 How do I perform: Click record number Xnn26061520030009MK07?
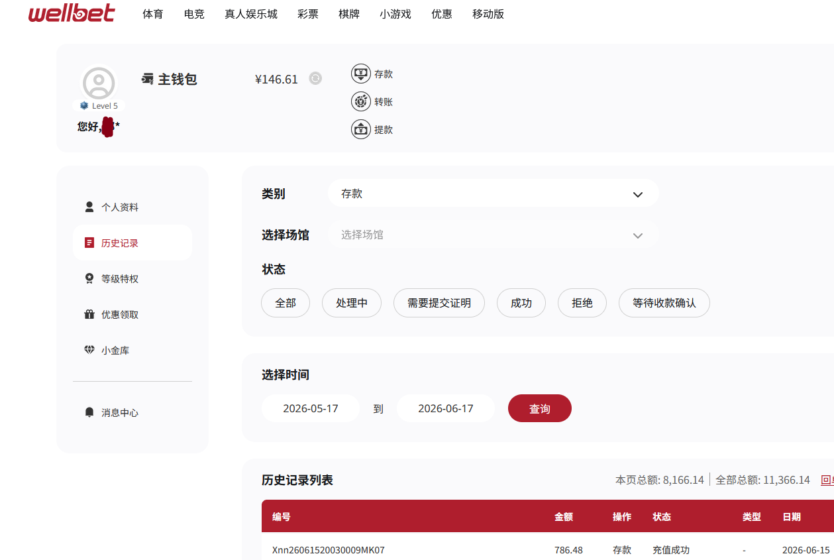[x=329, y=550]
